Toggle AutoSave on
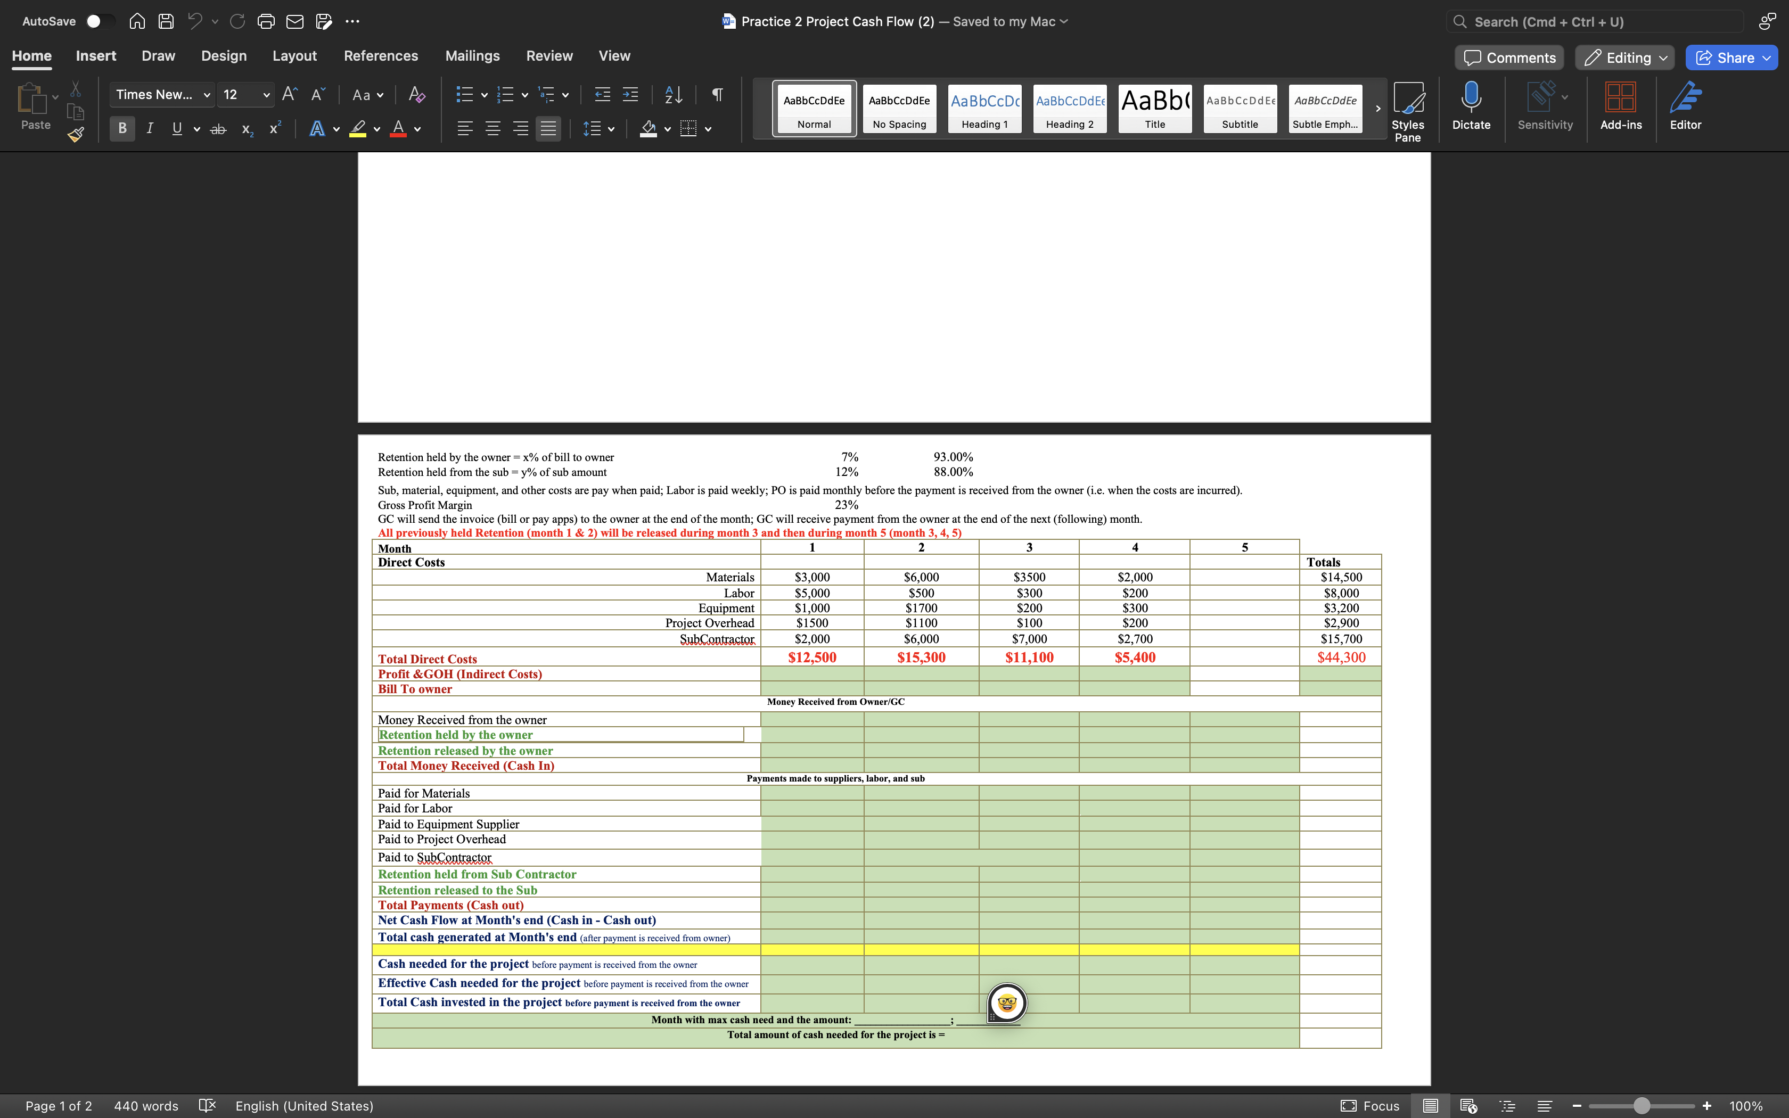Screen dimensions: 1789x1118 click(101, 21)
